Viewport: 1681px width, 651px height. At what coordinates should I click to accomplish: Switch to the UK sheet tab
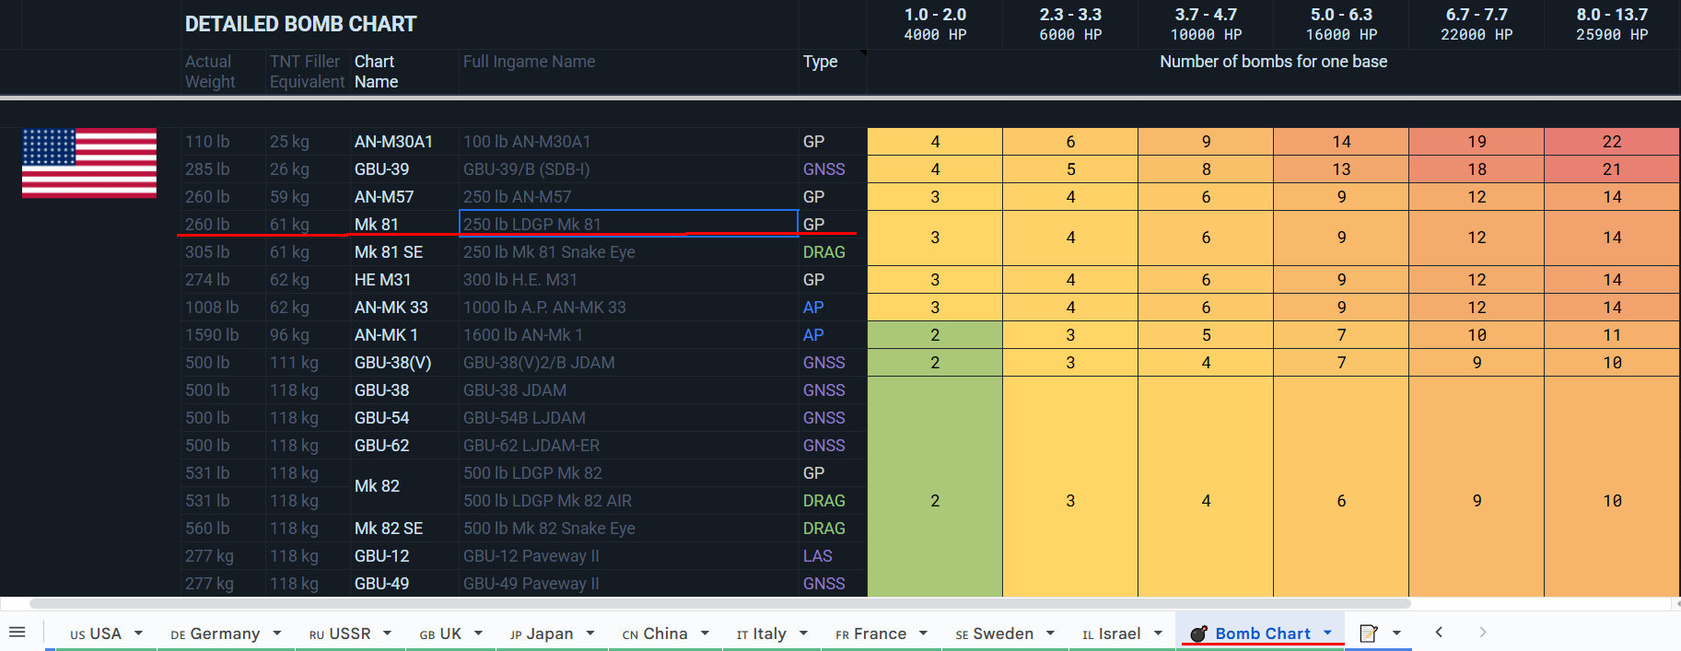pyautogui.click(x=440, y=634)
